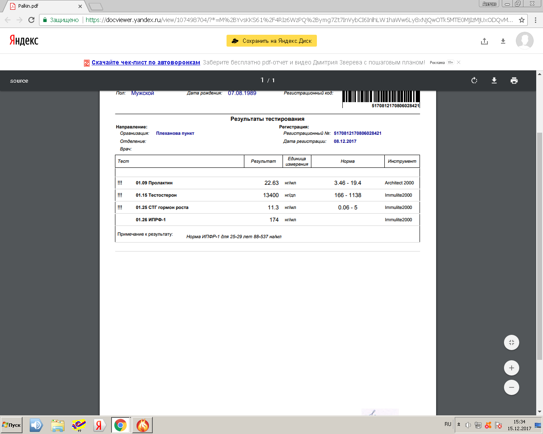Zoom out with the minus button
The image size is (543, 434).
pyautogui.click(x=512, y=387)
